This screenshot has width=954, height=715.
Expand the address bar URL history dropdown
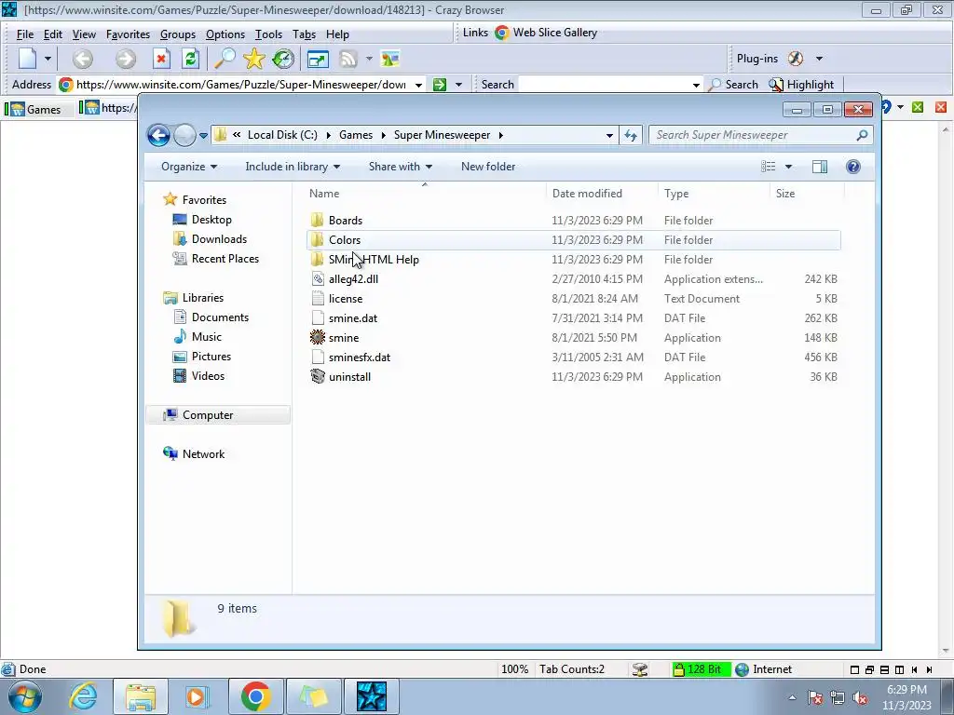418,85
